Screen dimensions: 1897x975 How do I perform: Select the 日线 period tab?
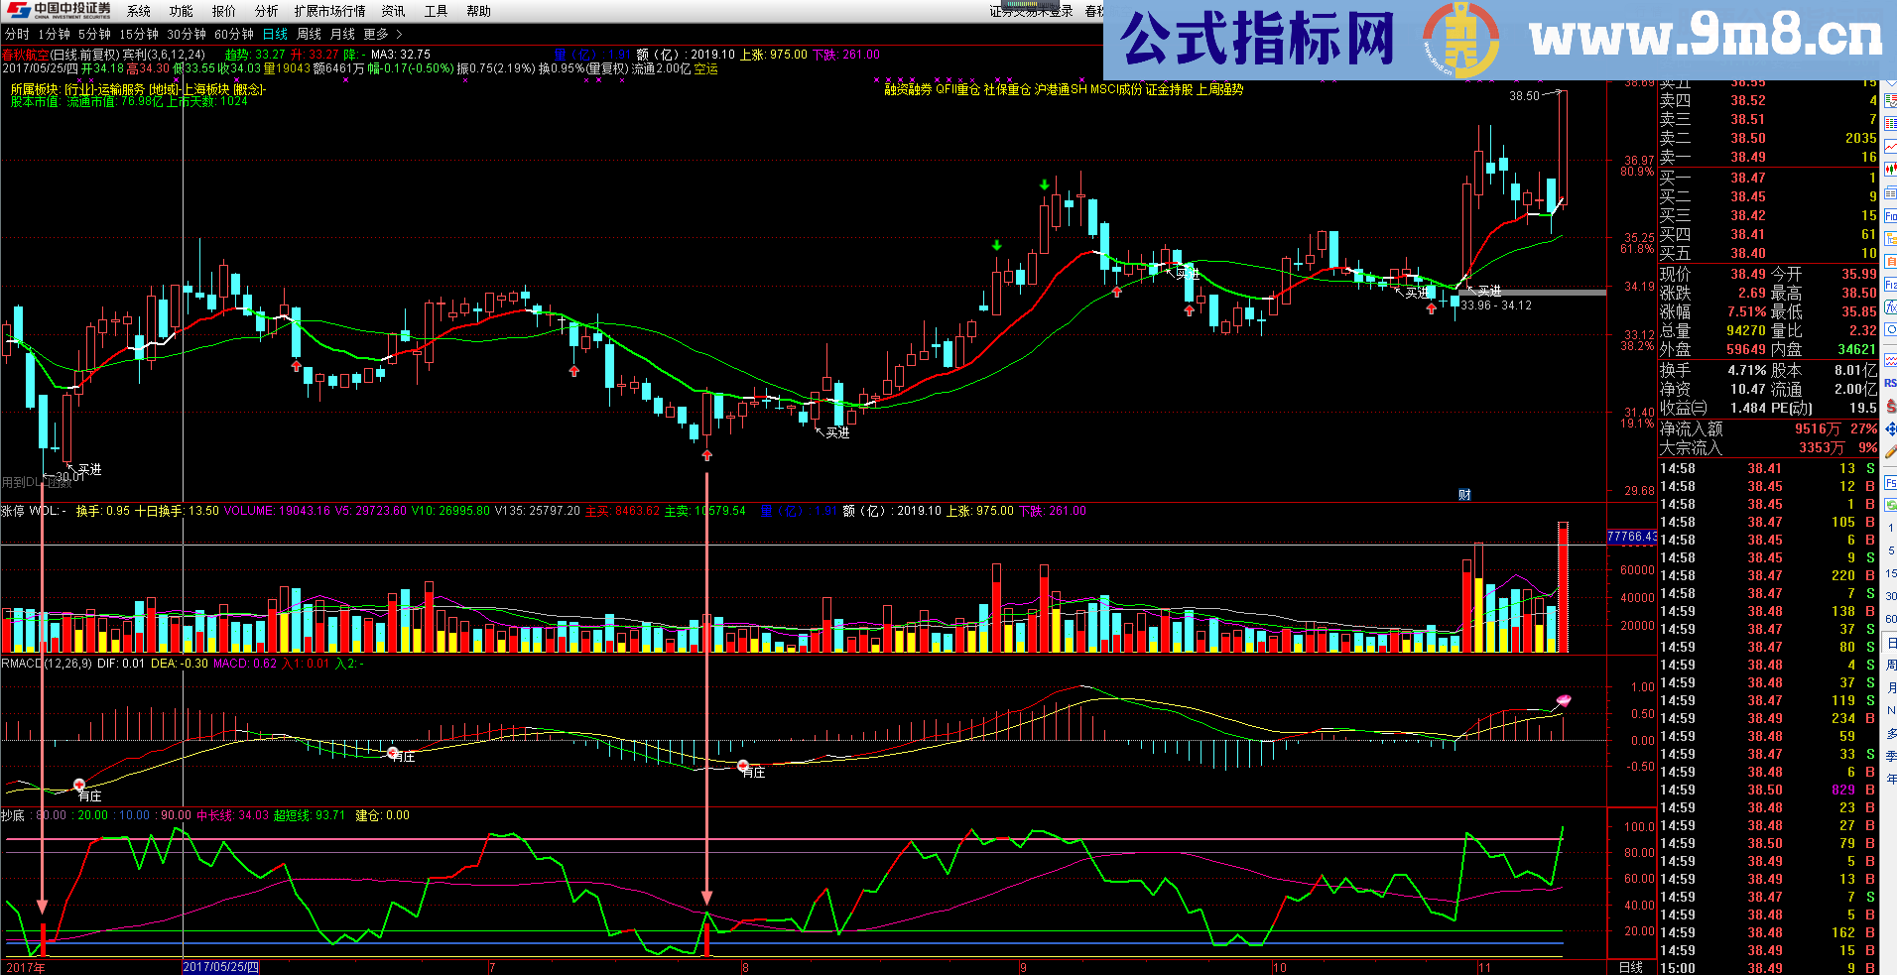pos(275,34)
